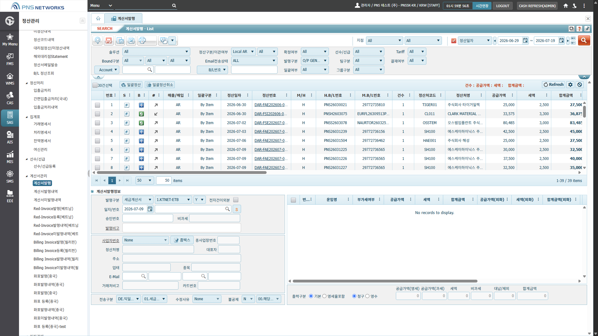Open My Menu star icon

(10, 40)
